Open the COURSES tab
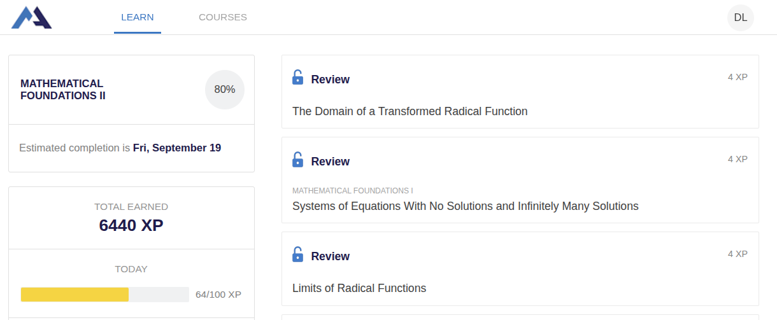This screenshot has height=320, width=777. coord(223,17)
